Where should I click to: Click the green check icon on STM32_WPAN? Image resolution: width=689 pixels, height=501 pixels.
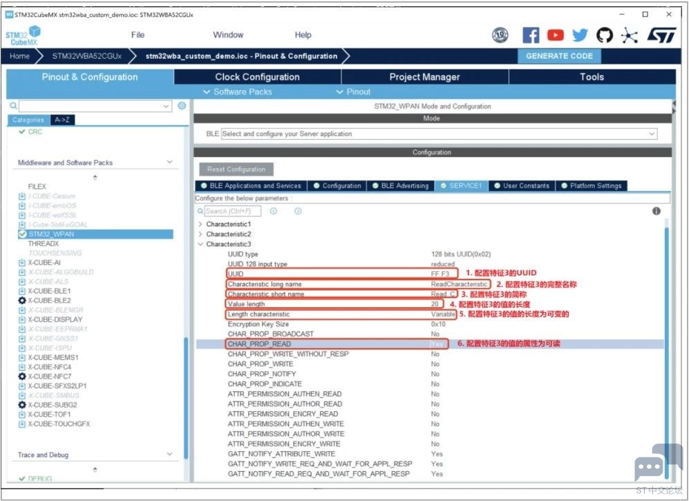click(x=22, y=234)
